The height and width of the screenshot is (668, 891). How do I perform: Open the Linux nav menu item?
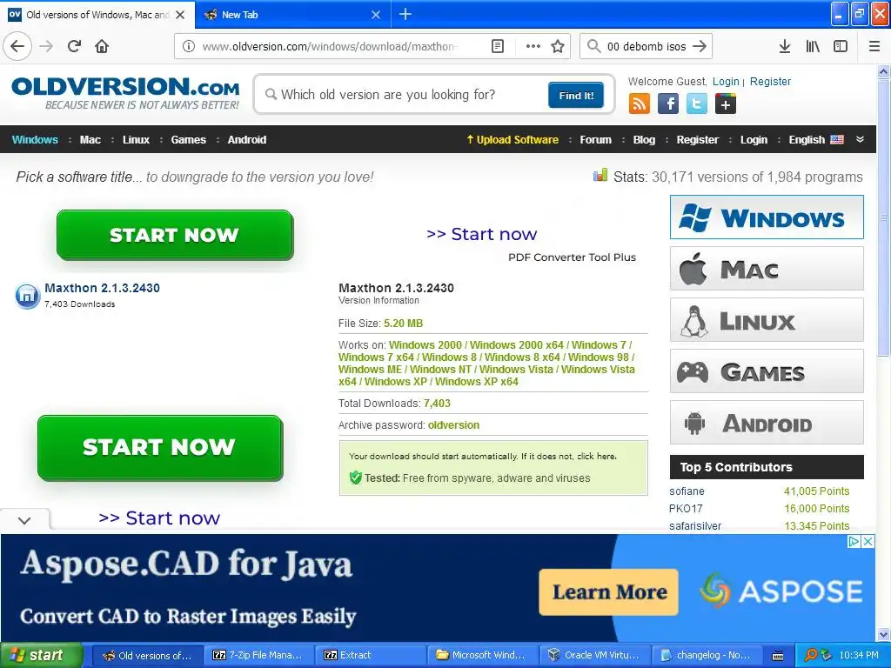click(x=136, y=140)
